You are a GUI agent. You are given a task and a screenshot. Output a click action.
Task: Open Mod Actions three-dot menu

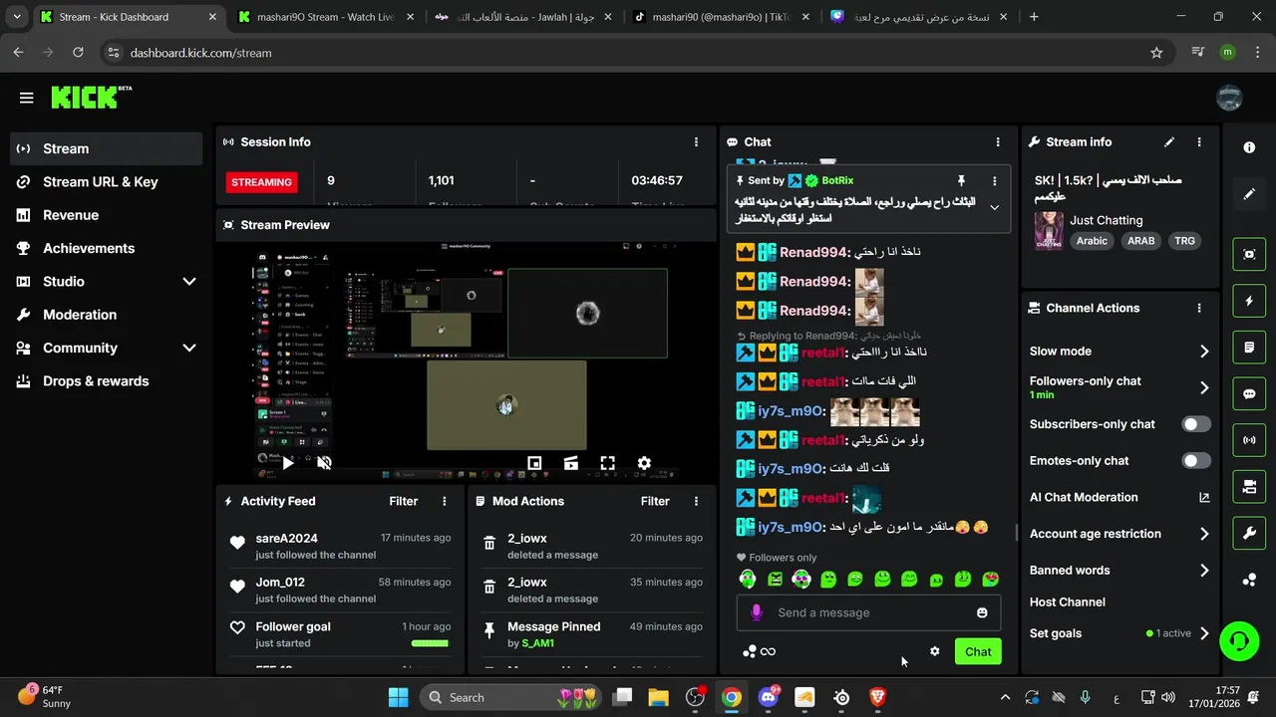[x=696, y=501]
